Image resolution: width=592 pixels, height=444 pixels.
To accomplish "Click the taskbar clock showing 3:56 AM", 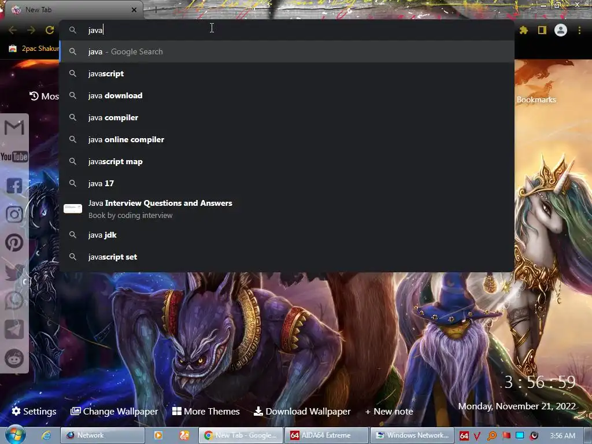I will click(563, 436).
